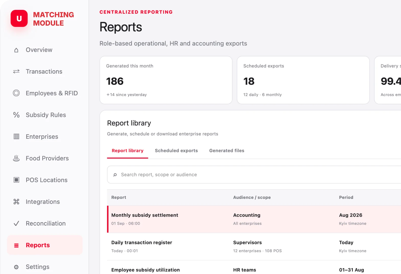This screenshot has height=274, width=401.
Task: Click the Today period cell
Action: click(346, 243)
